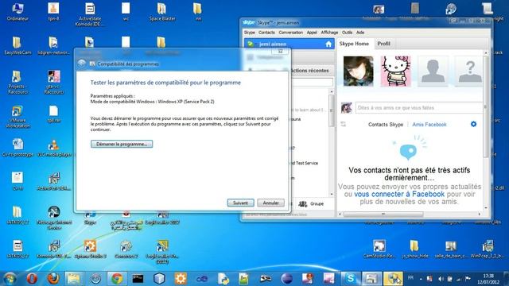Click the Groupe button in Skype

(312, 203)
